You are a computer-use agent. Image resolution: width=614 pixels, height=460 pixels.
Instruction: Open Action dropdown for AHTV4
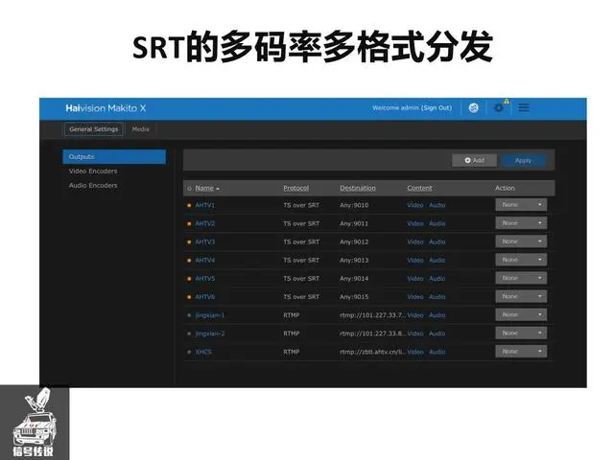(521, 260)
